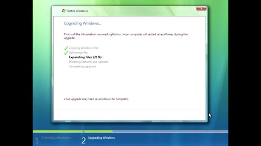Click the stage 1 completed progress bar

pos(58,131)
